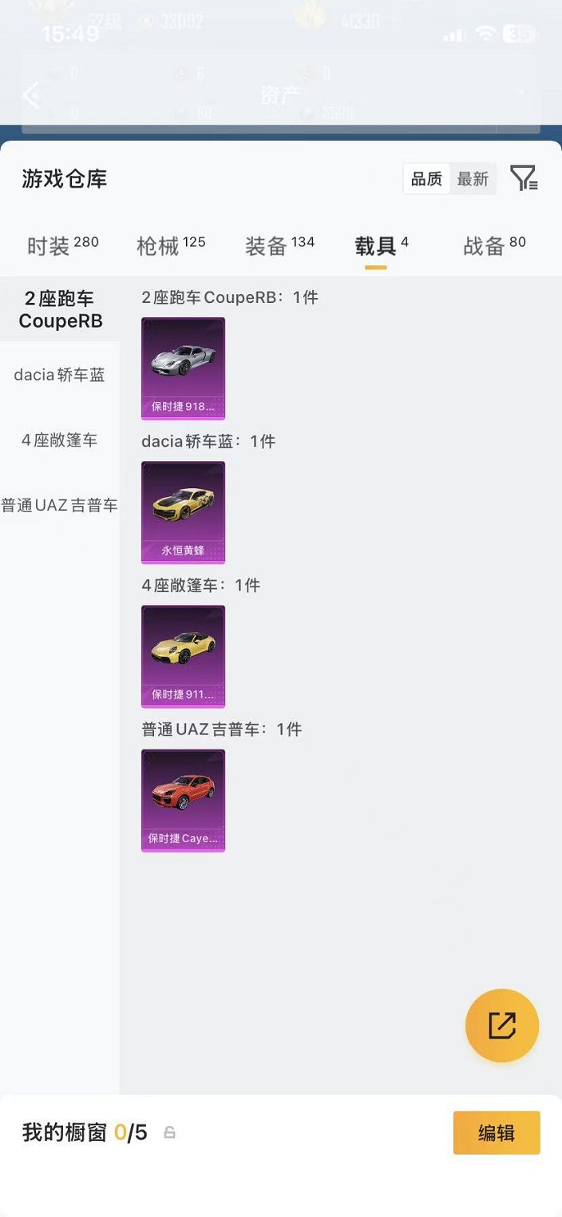Open the filter funnel icon
The image size is (562, 1217).
[x=524, y=178]
